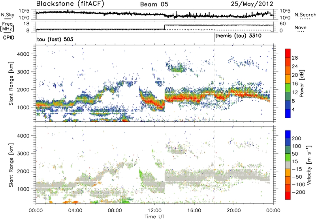316x219 pixels.
Task: Click the 'Velocity [m s-1]' colorbar label
Action: [309, 165]
